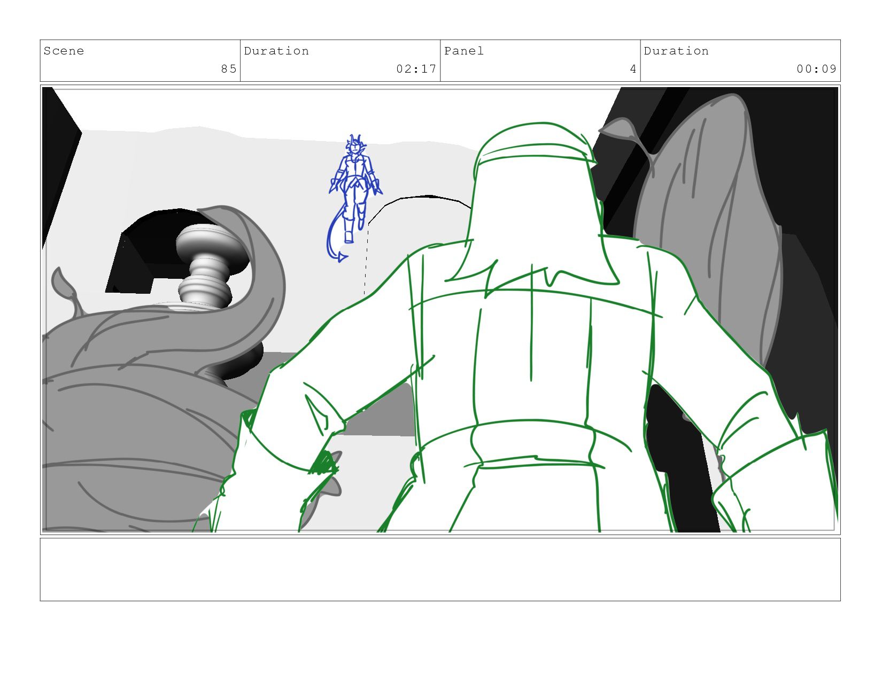Click the first 'Duration' label beside Scene

click(276, 51)
